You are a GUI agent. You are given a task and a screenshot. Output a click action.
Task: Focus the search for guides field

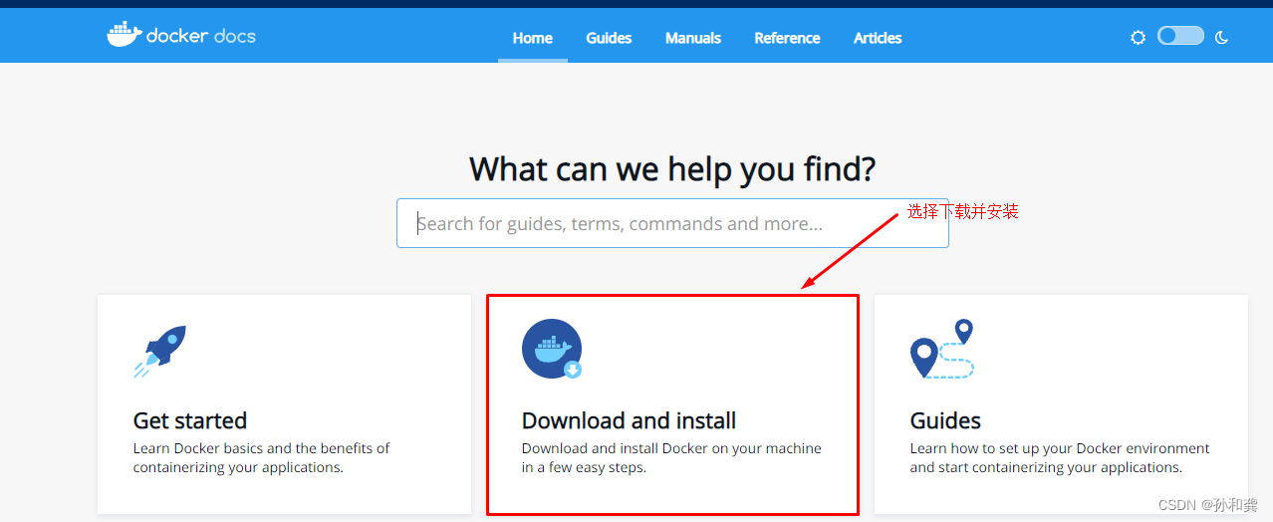672,223
